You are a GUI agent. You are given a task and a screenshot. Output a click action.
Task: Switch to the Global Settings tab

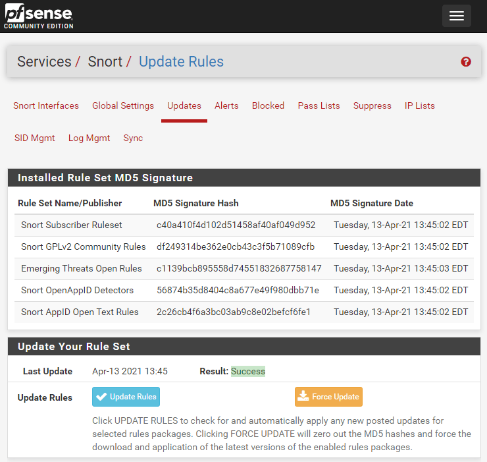point(123,105)
